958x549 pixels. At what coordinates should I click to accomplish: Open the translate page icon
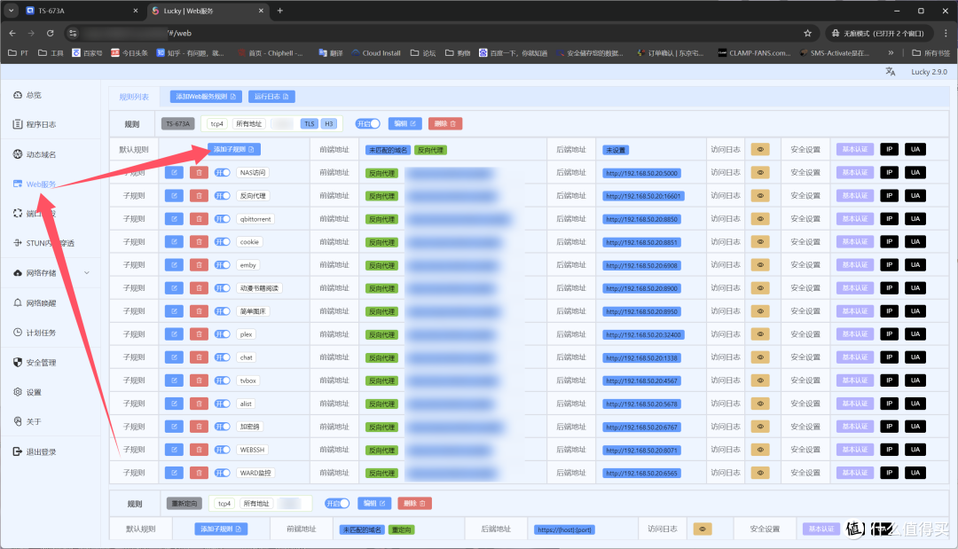(891, 72)
